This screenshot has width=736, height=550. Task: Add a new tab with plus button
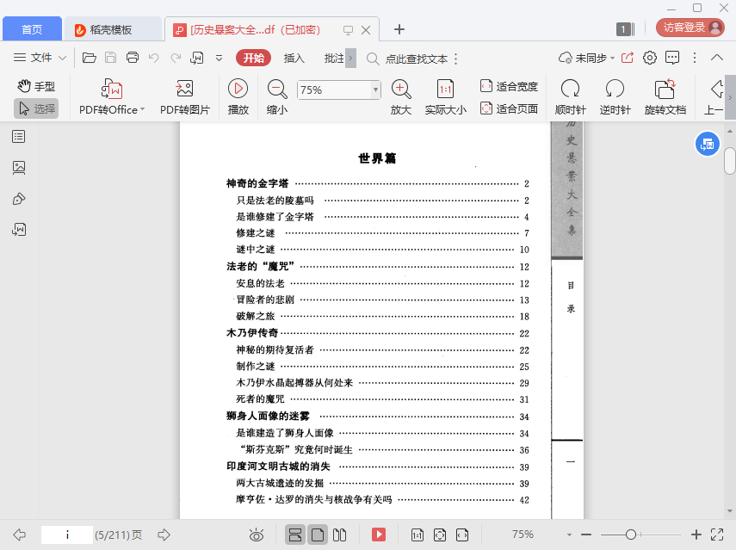pyautogui.click(x=399, y=29)
